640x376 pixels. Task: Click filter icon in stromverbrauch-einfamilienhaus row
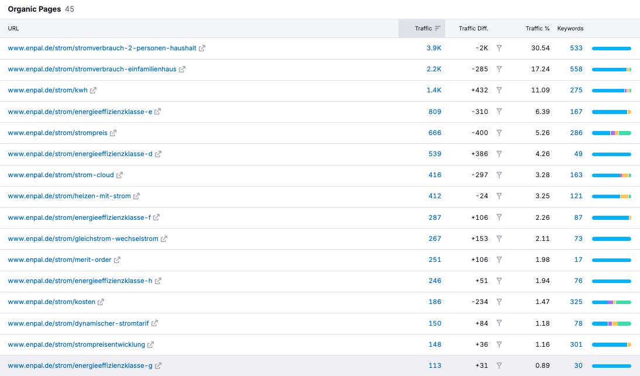(x=499, y=69)
